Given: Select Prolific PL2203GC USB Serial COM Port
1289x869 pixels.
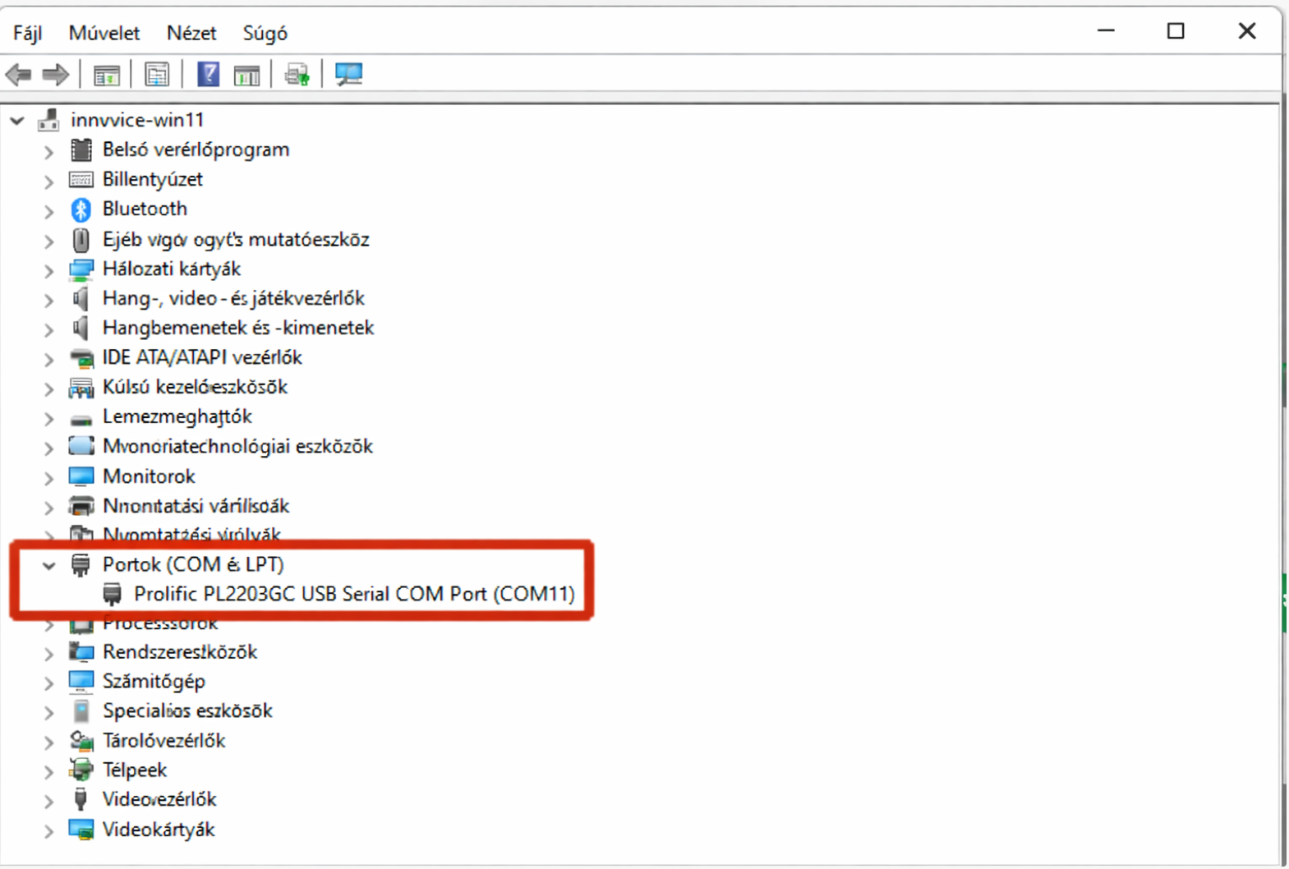Looking at the screenshot, I should [x=353, y=594].
